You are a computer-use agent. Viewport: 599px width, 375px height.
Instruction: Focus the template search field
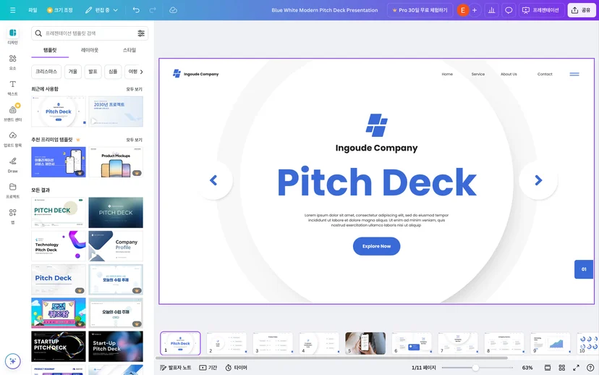pyautogui.click(x=90, y=33)
